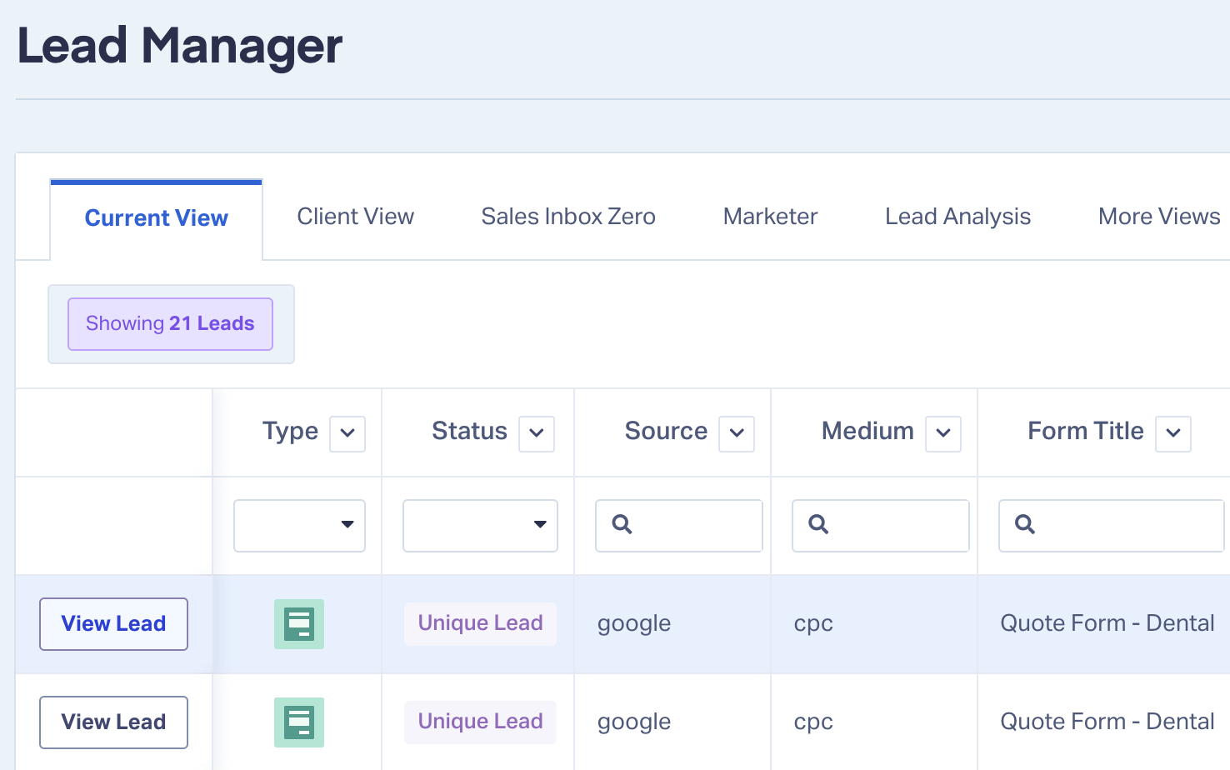Viewport: 1230px width, 770px height.
Task: Click the Status column header label
Action: [470, 432]
